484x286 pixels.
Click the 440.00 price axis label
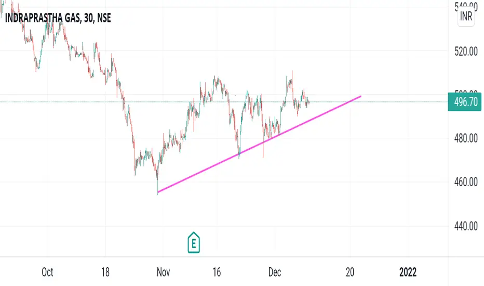point(466,226)
